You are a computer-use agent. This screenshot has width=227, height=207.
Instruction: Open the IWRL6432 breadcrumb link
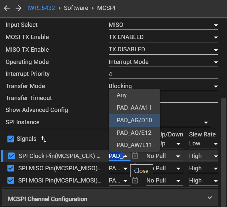41,8
